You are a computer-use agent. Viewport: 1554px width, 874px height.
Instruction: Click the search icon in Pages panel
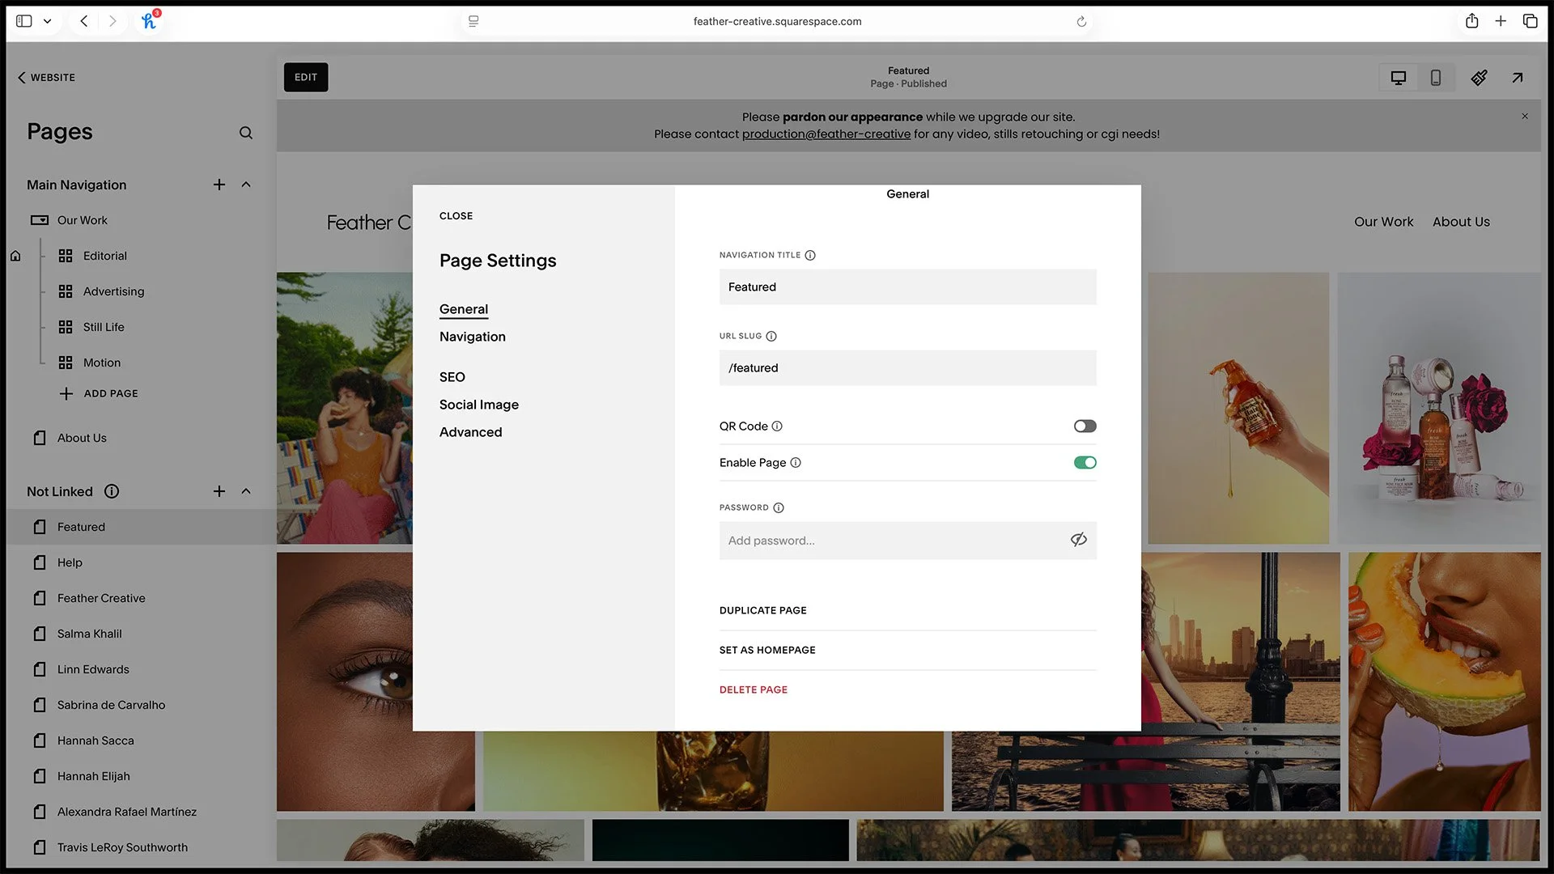246,133
